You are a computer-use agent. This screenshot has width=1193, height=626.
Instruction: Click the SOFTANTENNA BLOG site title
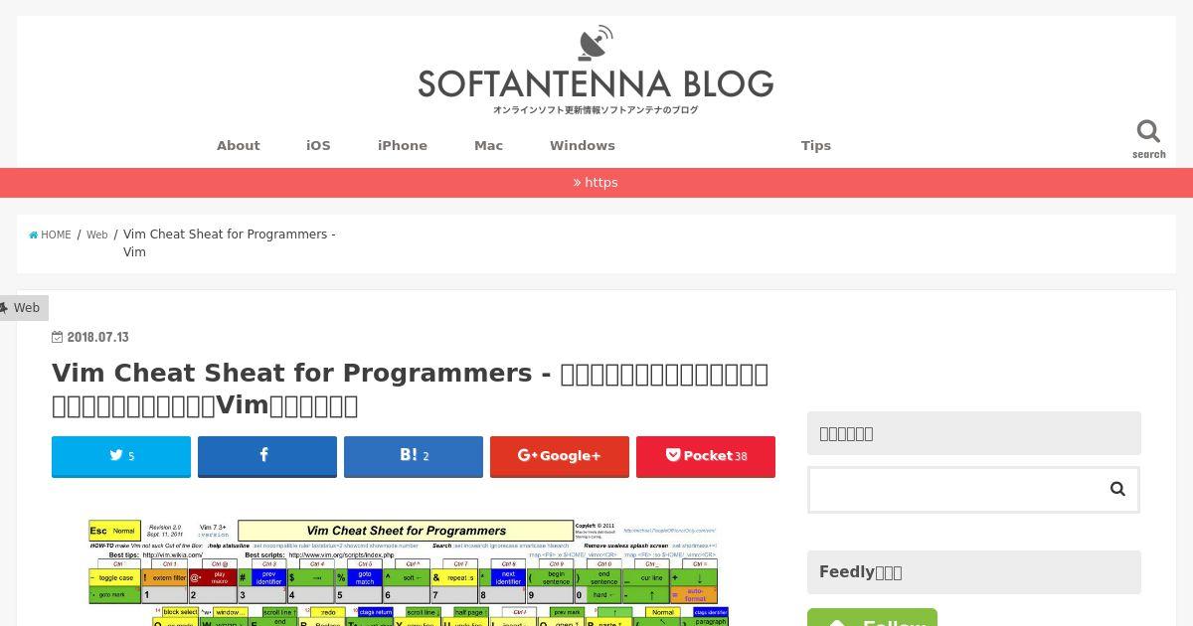coord(596,83)
